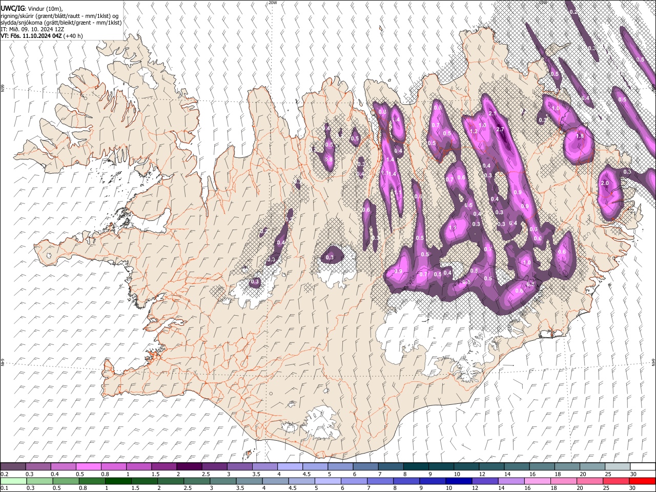Select the pale gray 25–30 swatch in top legend

[618, 466]
